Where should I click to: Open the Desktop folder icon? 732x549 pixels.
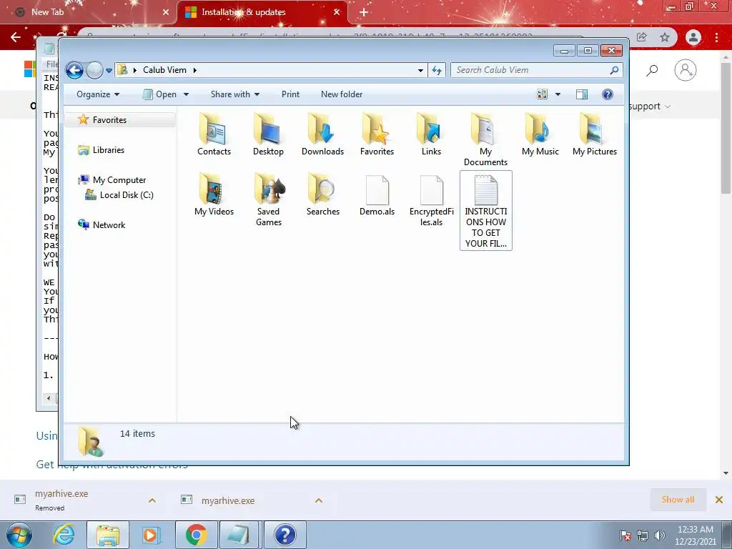click(269, 134)
